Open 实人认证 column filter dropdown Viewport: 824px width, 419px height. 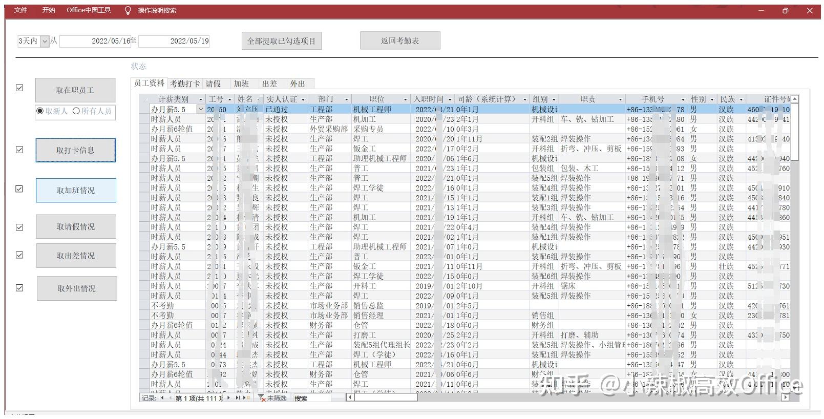coord(303,99)
